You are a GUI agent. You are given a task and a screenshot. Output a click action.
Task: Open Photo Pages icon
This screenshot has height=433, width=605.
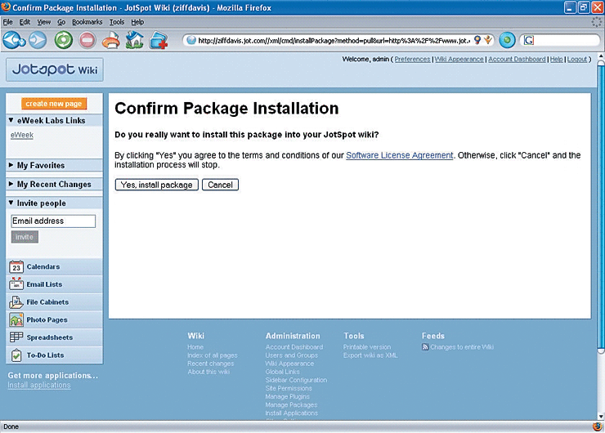(16, 319)
